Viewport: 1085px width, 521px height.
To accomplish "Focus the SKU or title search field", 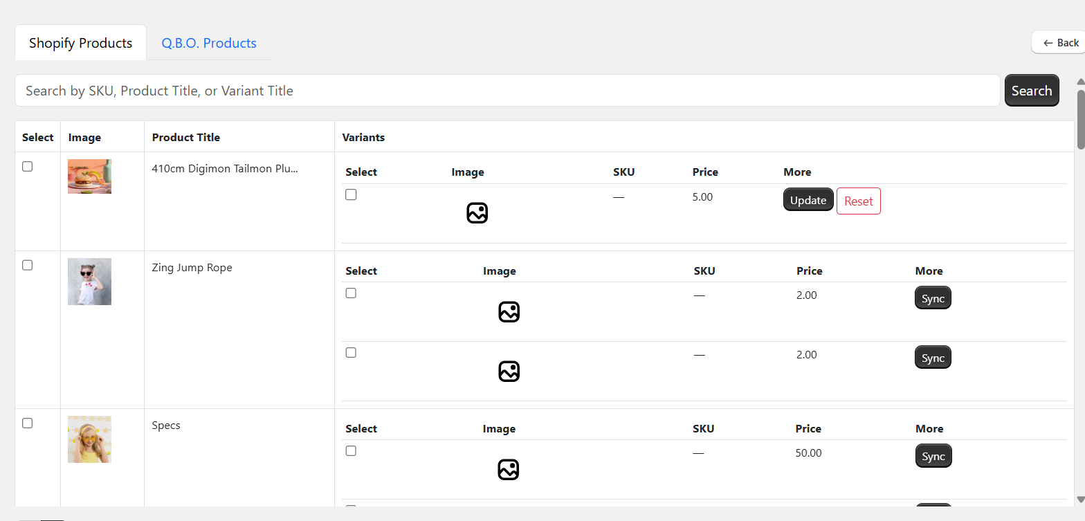I will point(507,91).
